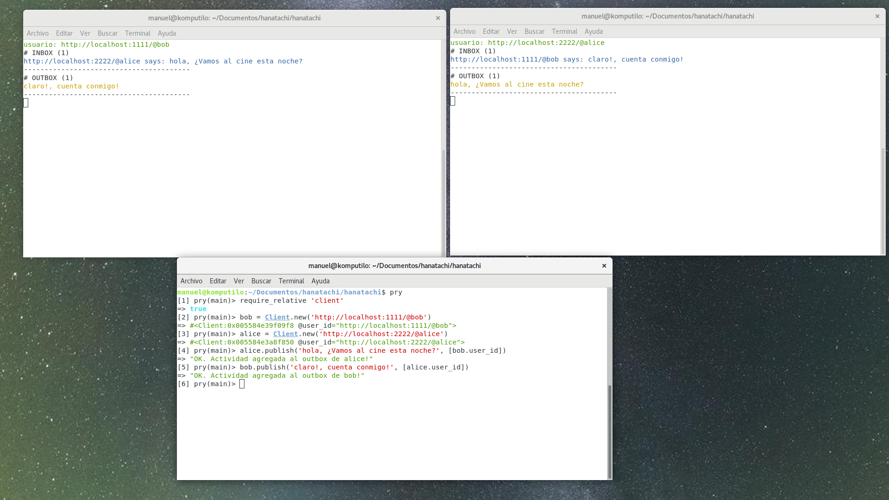Click the alice terminal scrollbar thumb
The height and width of the screenshot is (500, 889).
[883, 200]
